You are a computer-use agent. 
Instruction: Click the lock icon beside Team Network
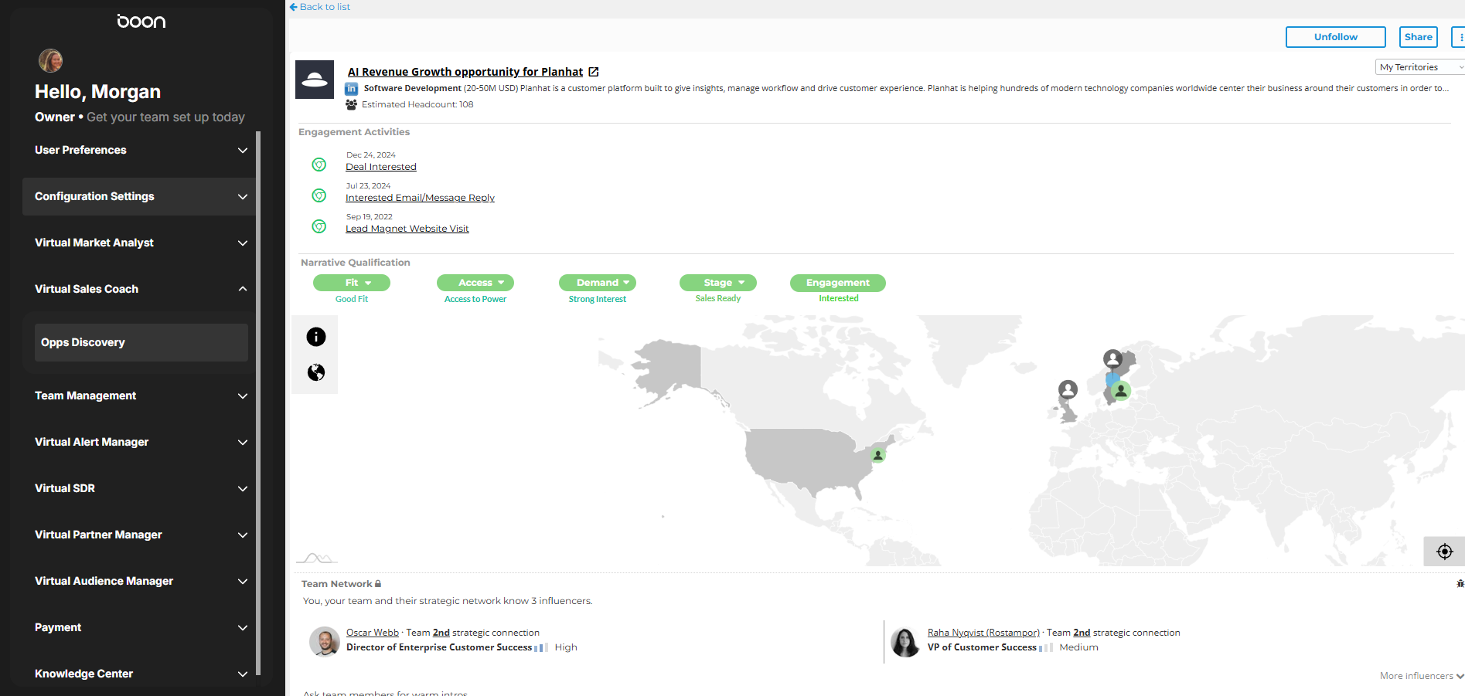[378, 584]
